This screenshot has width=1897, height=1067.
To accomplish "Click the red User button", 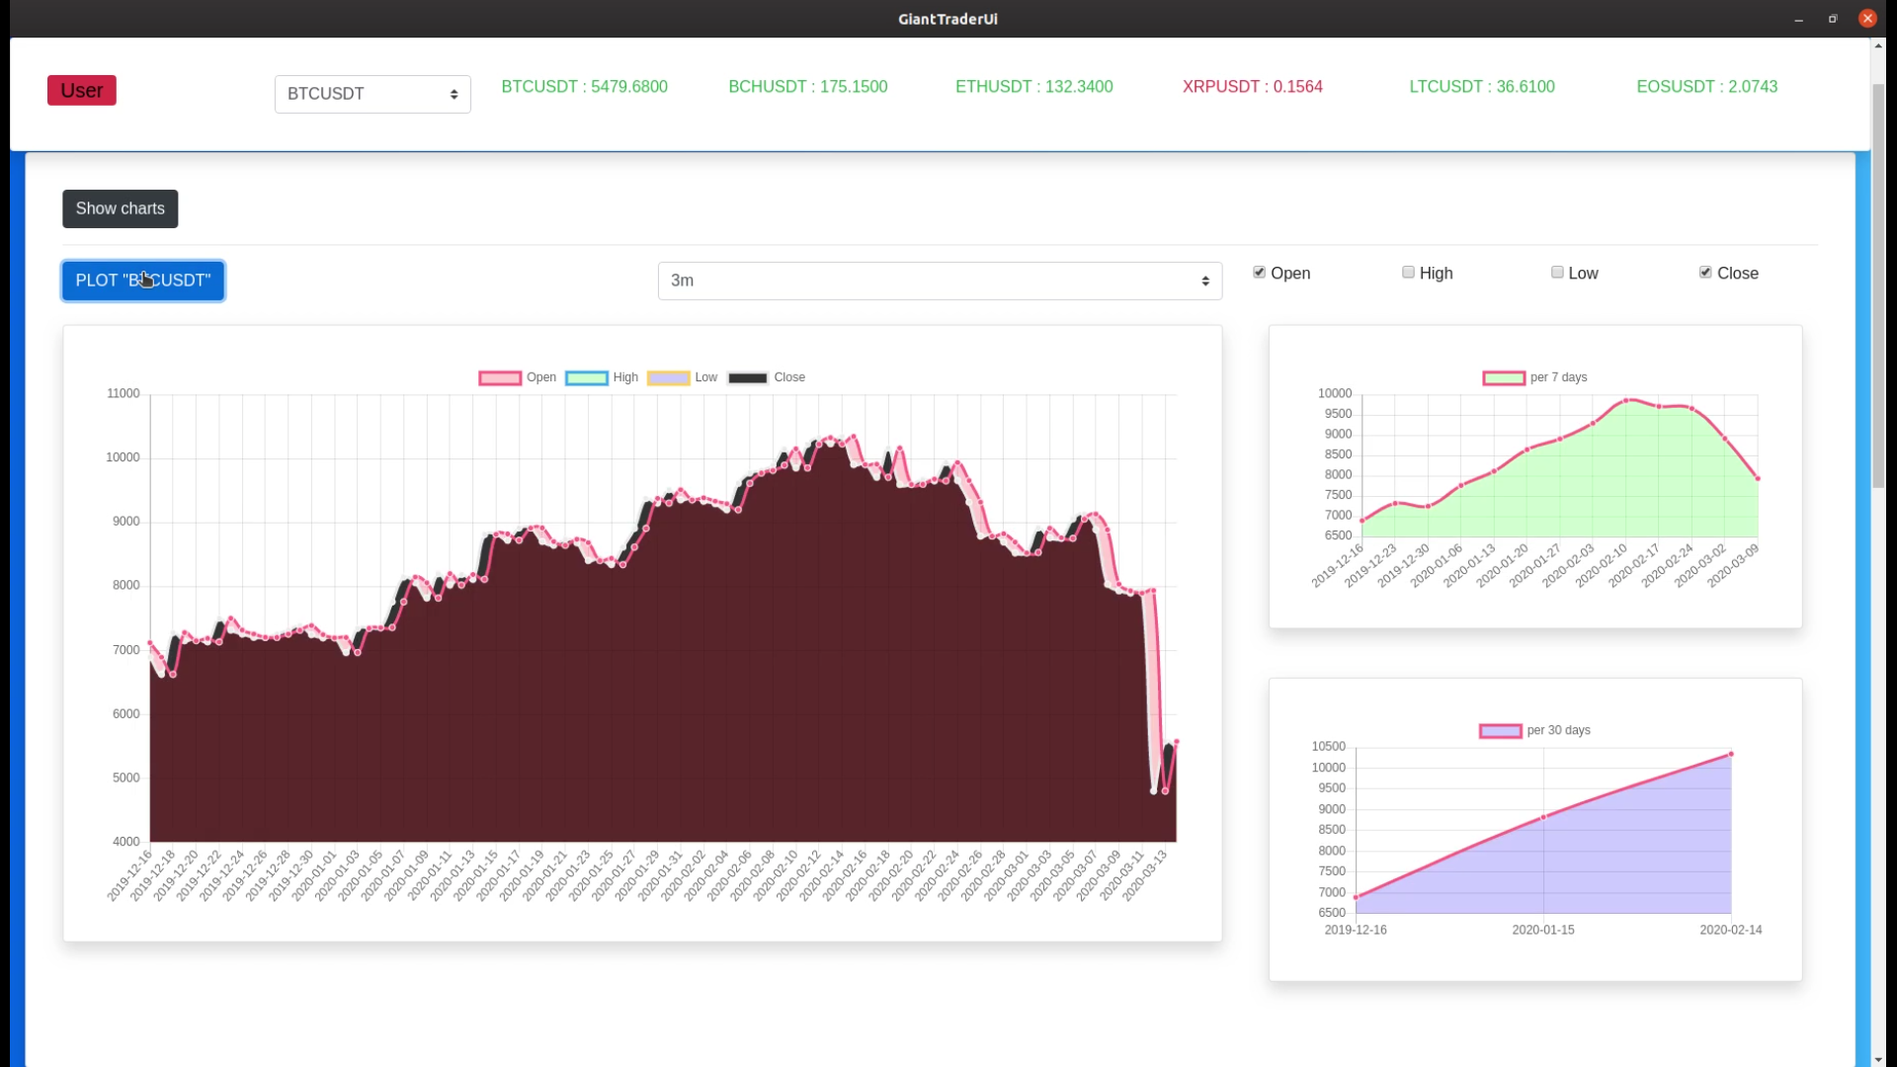I will tap(82, 91).
